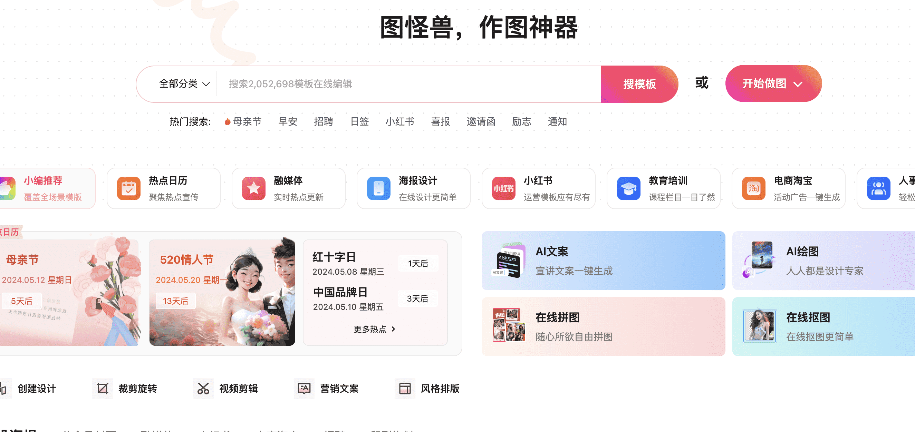Select the 风格排版 layout icon
The image size is (915, 432).
tap(405, 389)
